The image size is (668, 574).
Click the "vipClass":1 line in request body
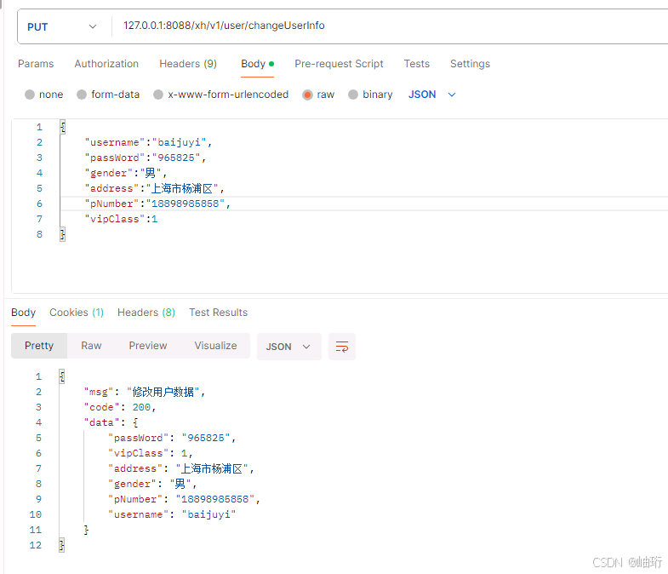(121, 219)
